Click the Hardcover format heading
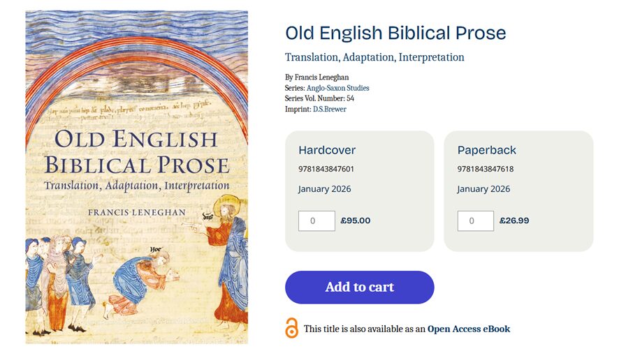Image resolution: width=619 pixels, height=351 pixels. (327, 150)
